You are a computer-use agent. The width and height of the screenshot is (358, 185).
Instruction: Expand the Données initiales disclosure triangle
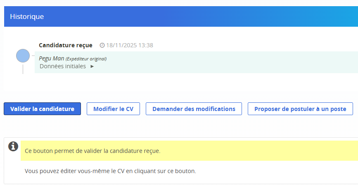tap(92, 66)
